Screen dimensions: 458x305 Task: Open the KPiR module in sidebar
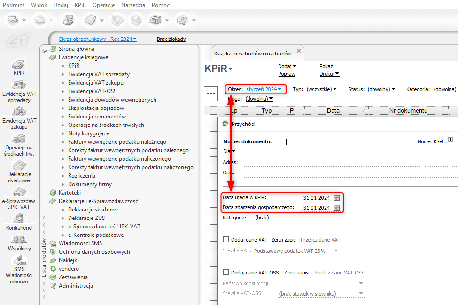pyautogui.click(x=19, y=67)
